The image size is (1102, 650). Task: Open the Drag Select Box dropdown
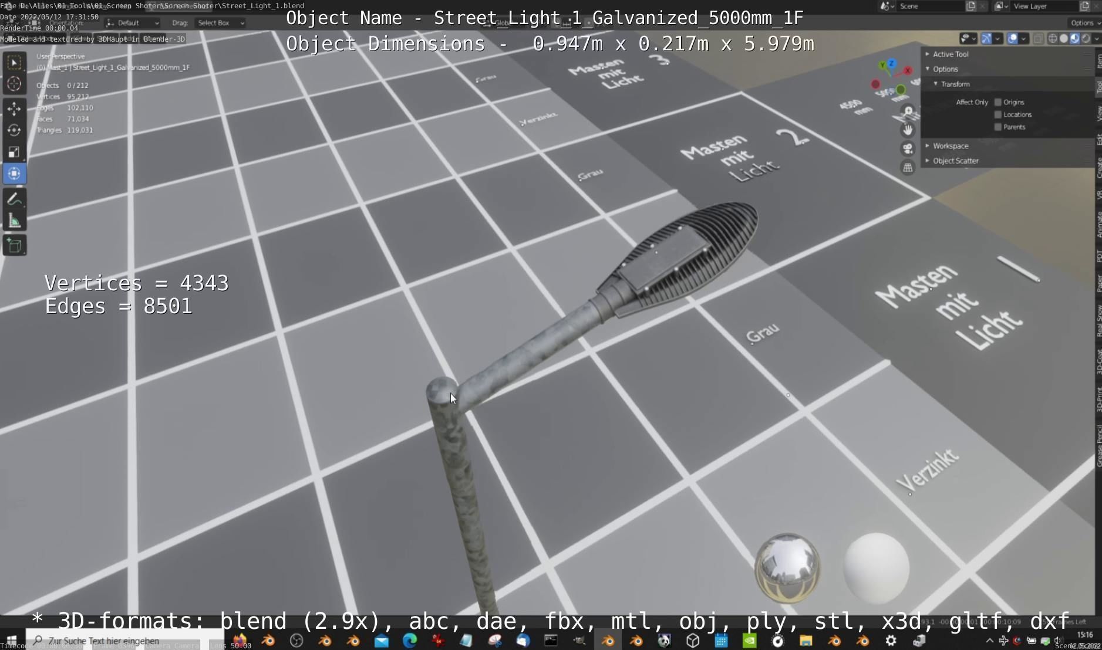tap(220, 23)
